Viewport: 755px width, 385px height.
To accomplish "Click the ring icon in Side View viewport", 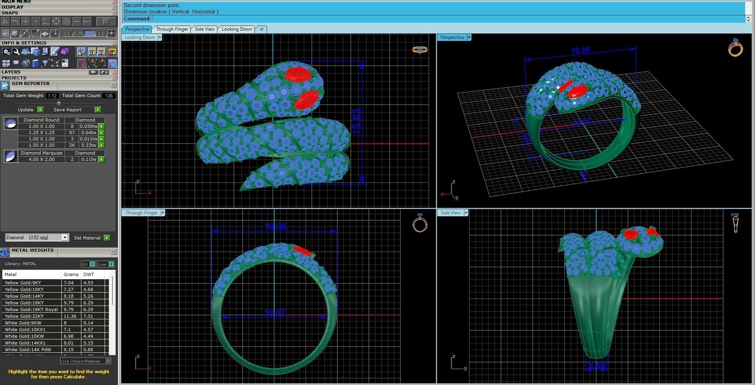I will point(735,223).
